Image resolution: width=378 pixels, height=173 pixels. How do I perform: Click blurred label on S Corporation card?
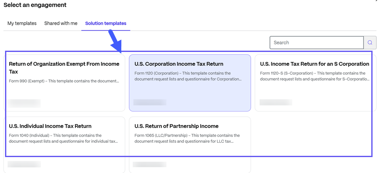point(276,102)
